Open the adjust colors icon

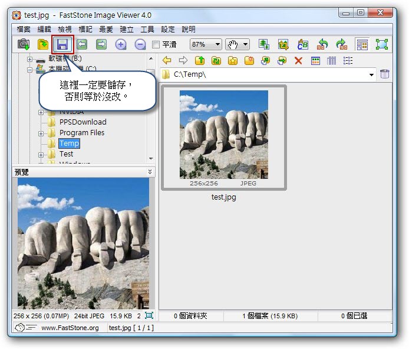click(x=302, y=44)
